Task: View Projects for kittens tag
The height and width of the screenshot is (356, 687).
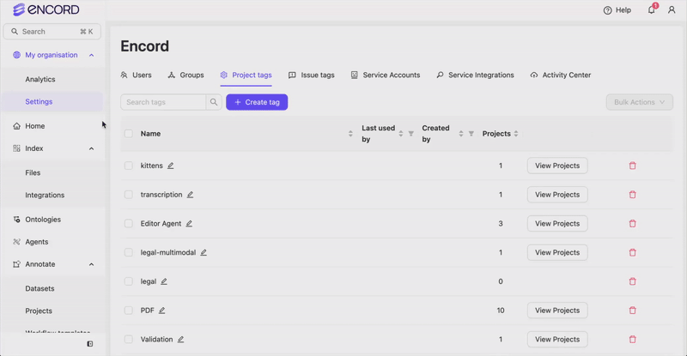Action: (557, 166)
